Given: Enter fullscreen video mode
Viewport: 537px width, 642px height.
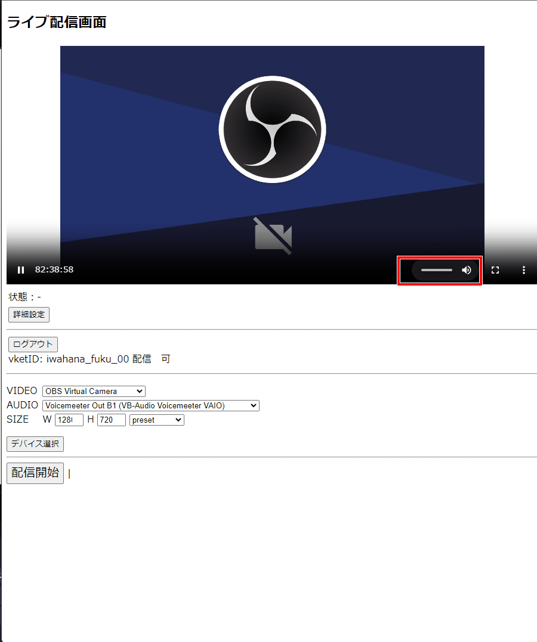Looking at the screenshot, I should tap(495, 270).
